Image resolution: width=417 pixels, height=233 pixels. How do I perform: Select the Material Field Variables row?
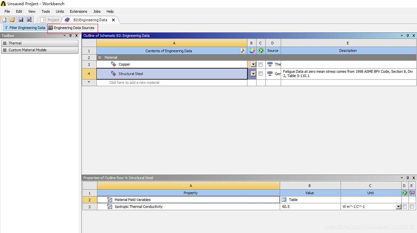pyautogui.click(x=189, y=200)
